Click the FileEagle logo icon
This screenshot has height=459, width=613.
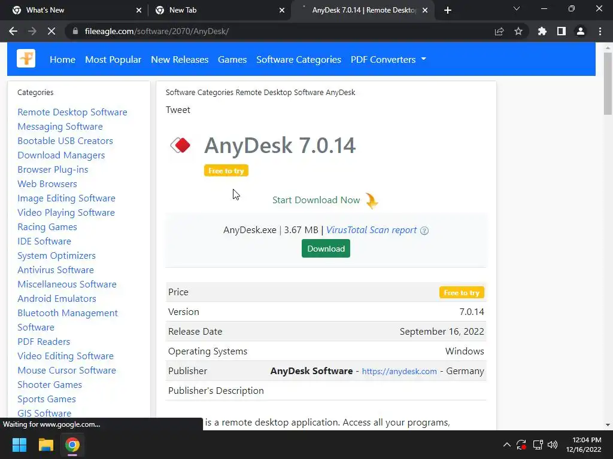[x=26, y=59]
